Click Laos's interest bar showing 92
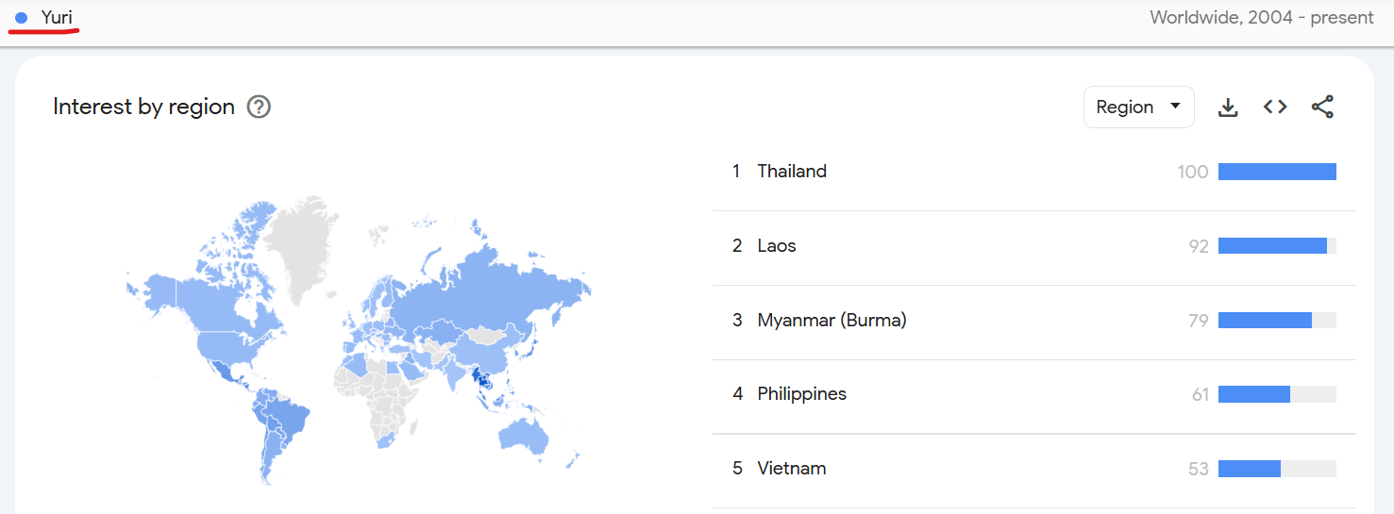 (x=1277, y=246)
